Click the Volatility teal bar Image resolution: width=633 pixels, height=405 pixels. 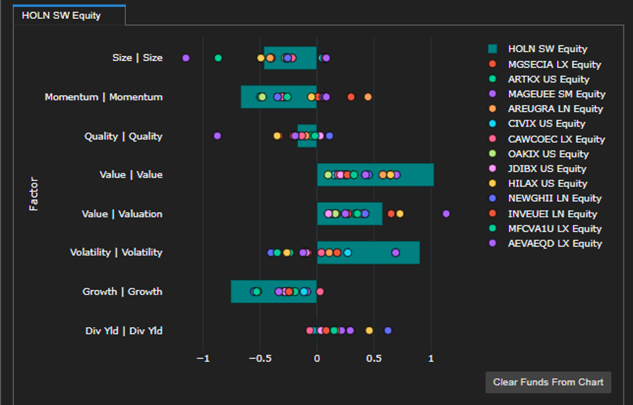click(x=368, y=252)
